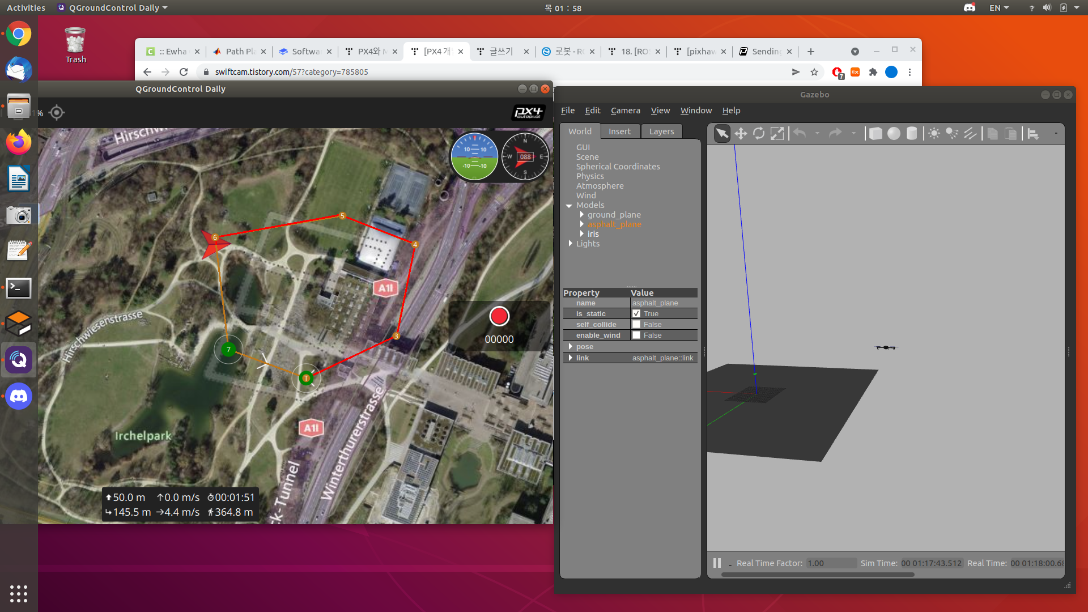Enable the self_collide checkbox
1088x612 pixels.
[x=636, y=325]
